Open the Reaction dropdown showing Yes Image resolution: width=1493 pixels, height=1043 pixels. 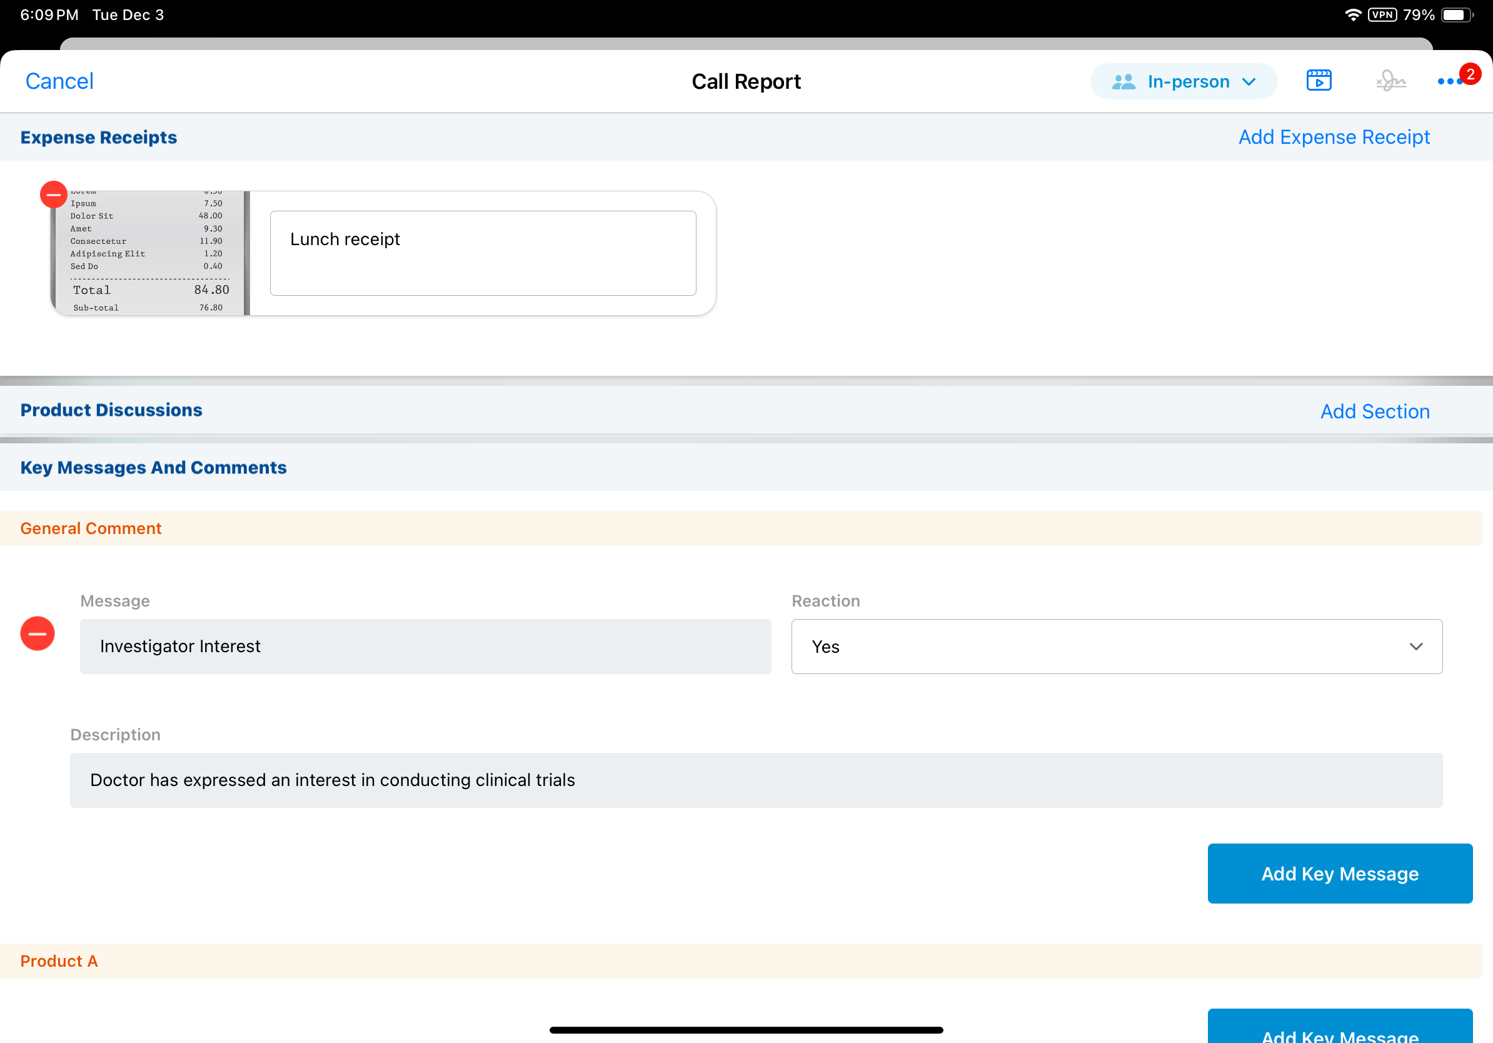1116,647
